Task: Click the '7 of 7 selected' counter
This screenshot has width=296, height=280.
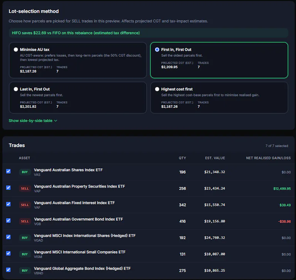Action: pos(277,146)
